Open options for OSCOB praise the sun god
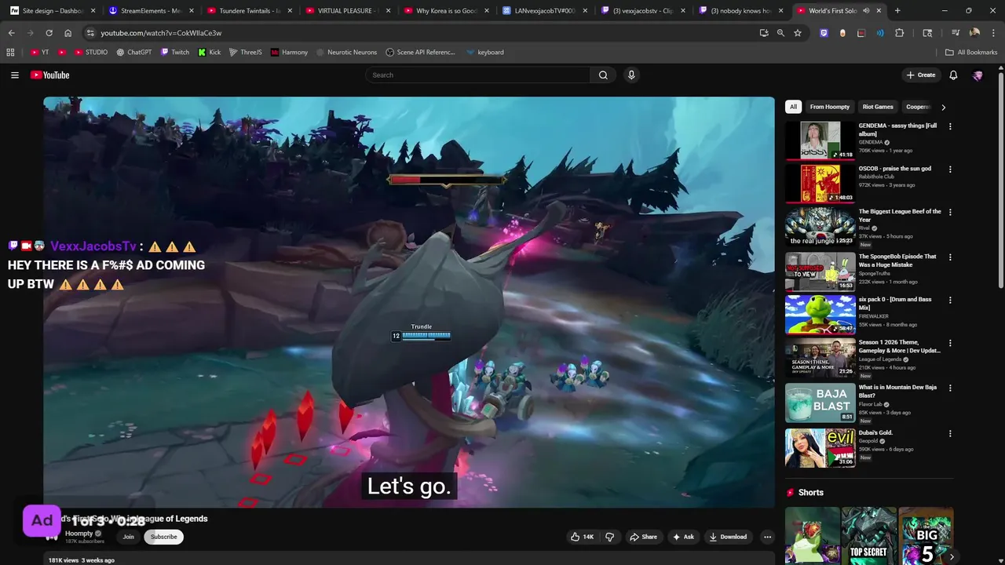Viewport: 1005px width, 565px height. (950, 169)
